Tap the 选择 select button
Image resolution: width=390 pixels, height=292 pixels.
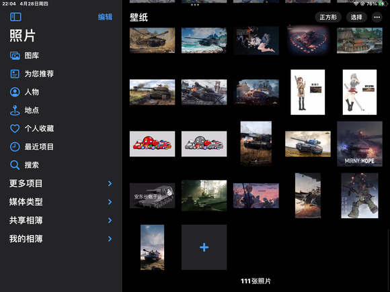pyautogui.click(x=356, y=17)
